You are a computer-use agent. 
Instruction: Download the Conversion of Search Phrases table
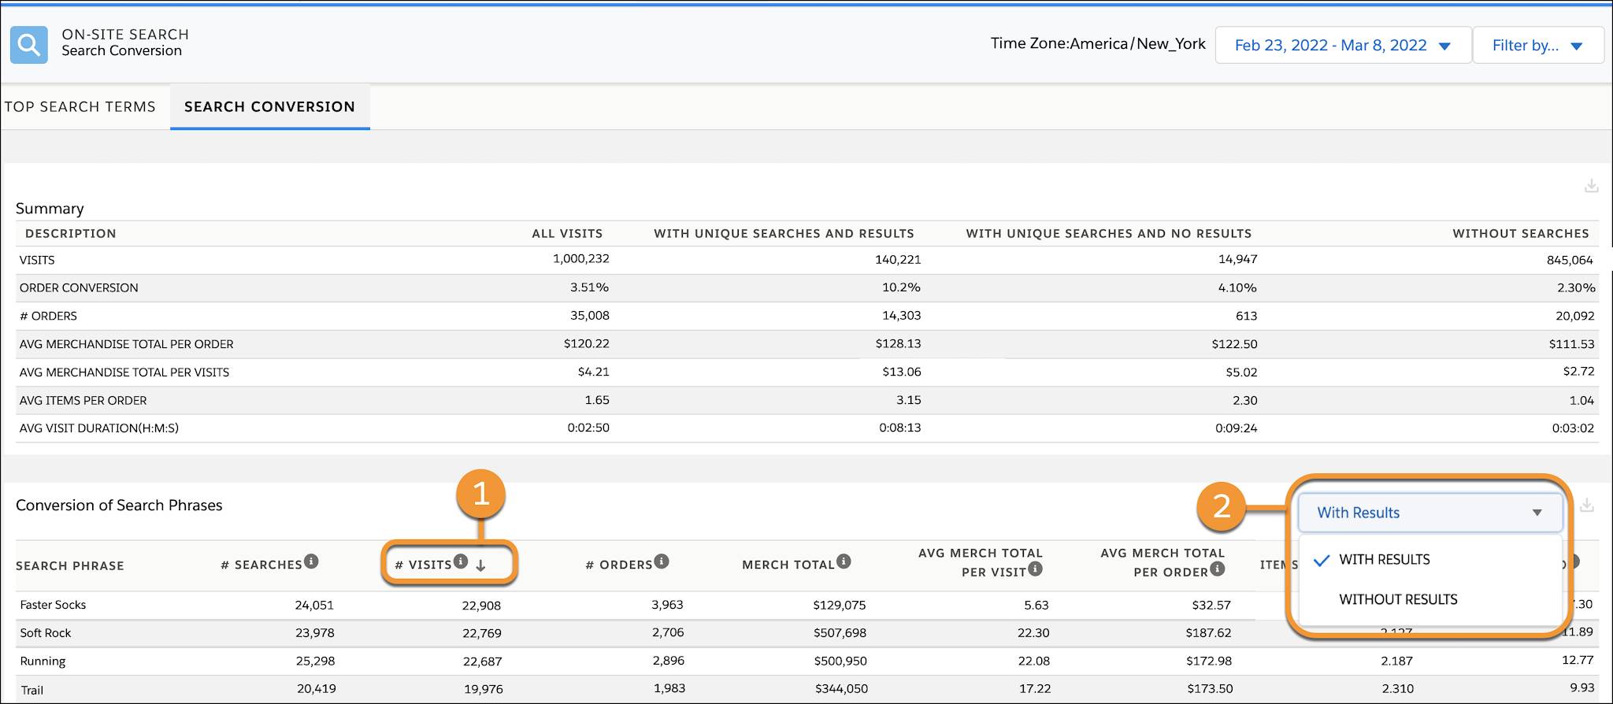pos(1586,505)
